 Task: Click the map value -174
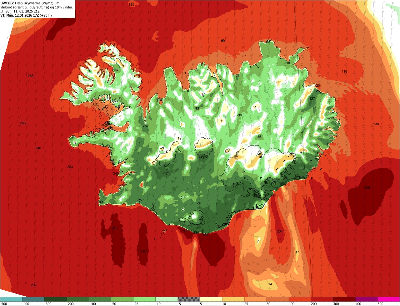click(x=166, y=173)
